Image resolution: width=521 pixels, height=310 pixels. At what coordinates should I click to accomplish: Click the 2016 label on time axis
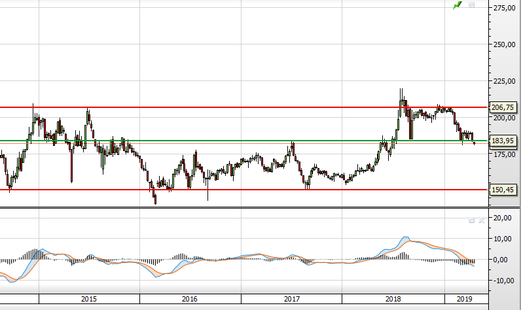point(190,299)
